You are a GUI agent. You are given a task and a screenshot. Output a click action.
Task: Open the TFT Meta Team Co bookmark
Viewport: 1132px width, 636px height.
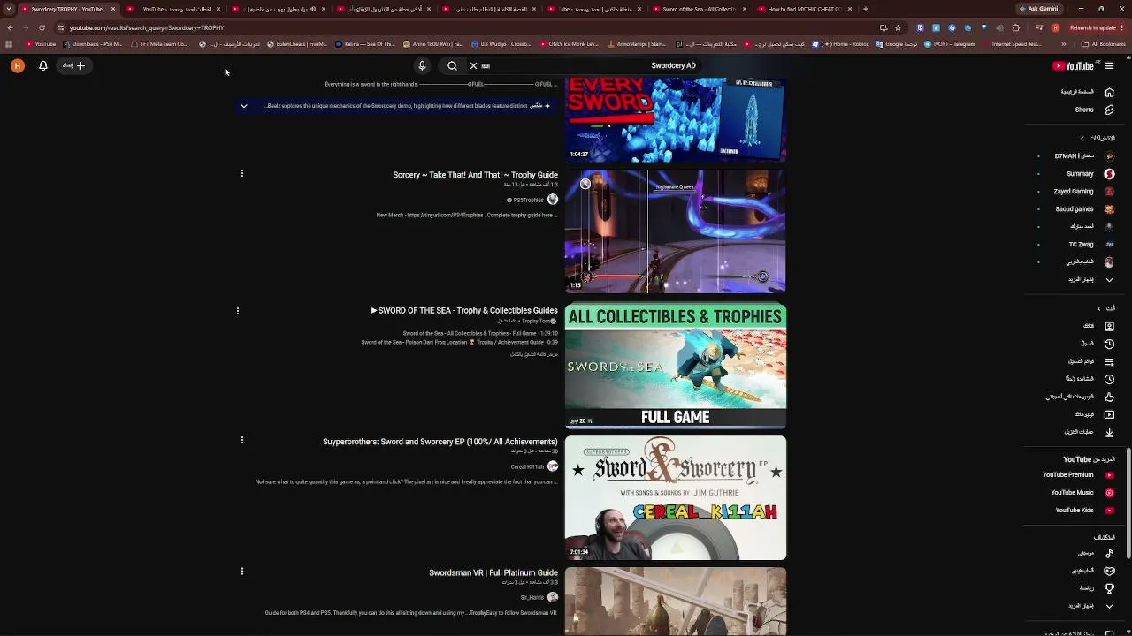tap(159, 44)
